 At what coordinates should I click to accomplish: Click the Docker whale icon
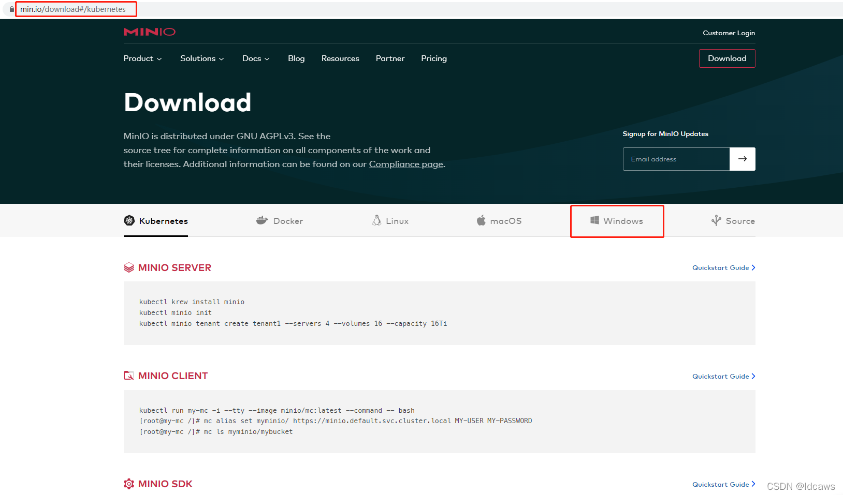(262, 220)
